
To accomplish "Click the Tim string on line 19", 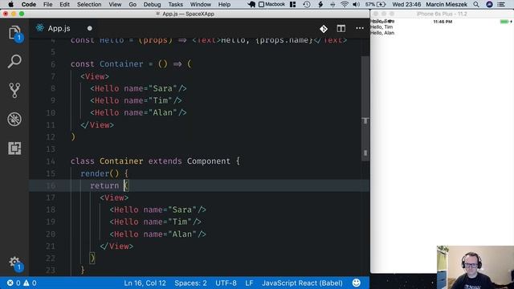I will pos(180,222).
